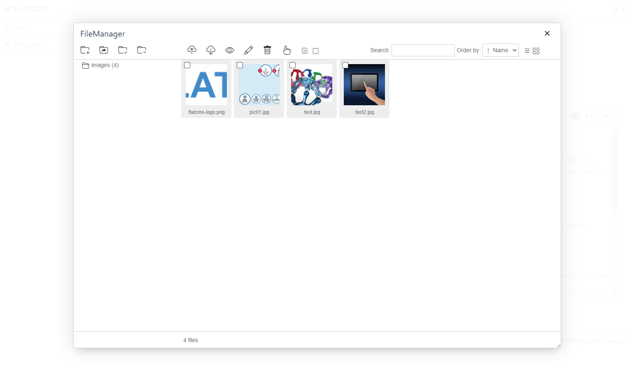Close the FileManager dialog
632x368 pixels.
(x=547, y=33)
